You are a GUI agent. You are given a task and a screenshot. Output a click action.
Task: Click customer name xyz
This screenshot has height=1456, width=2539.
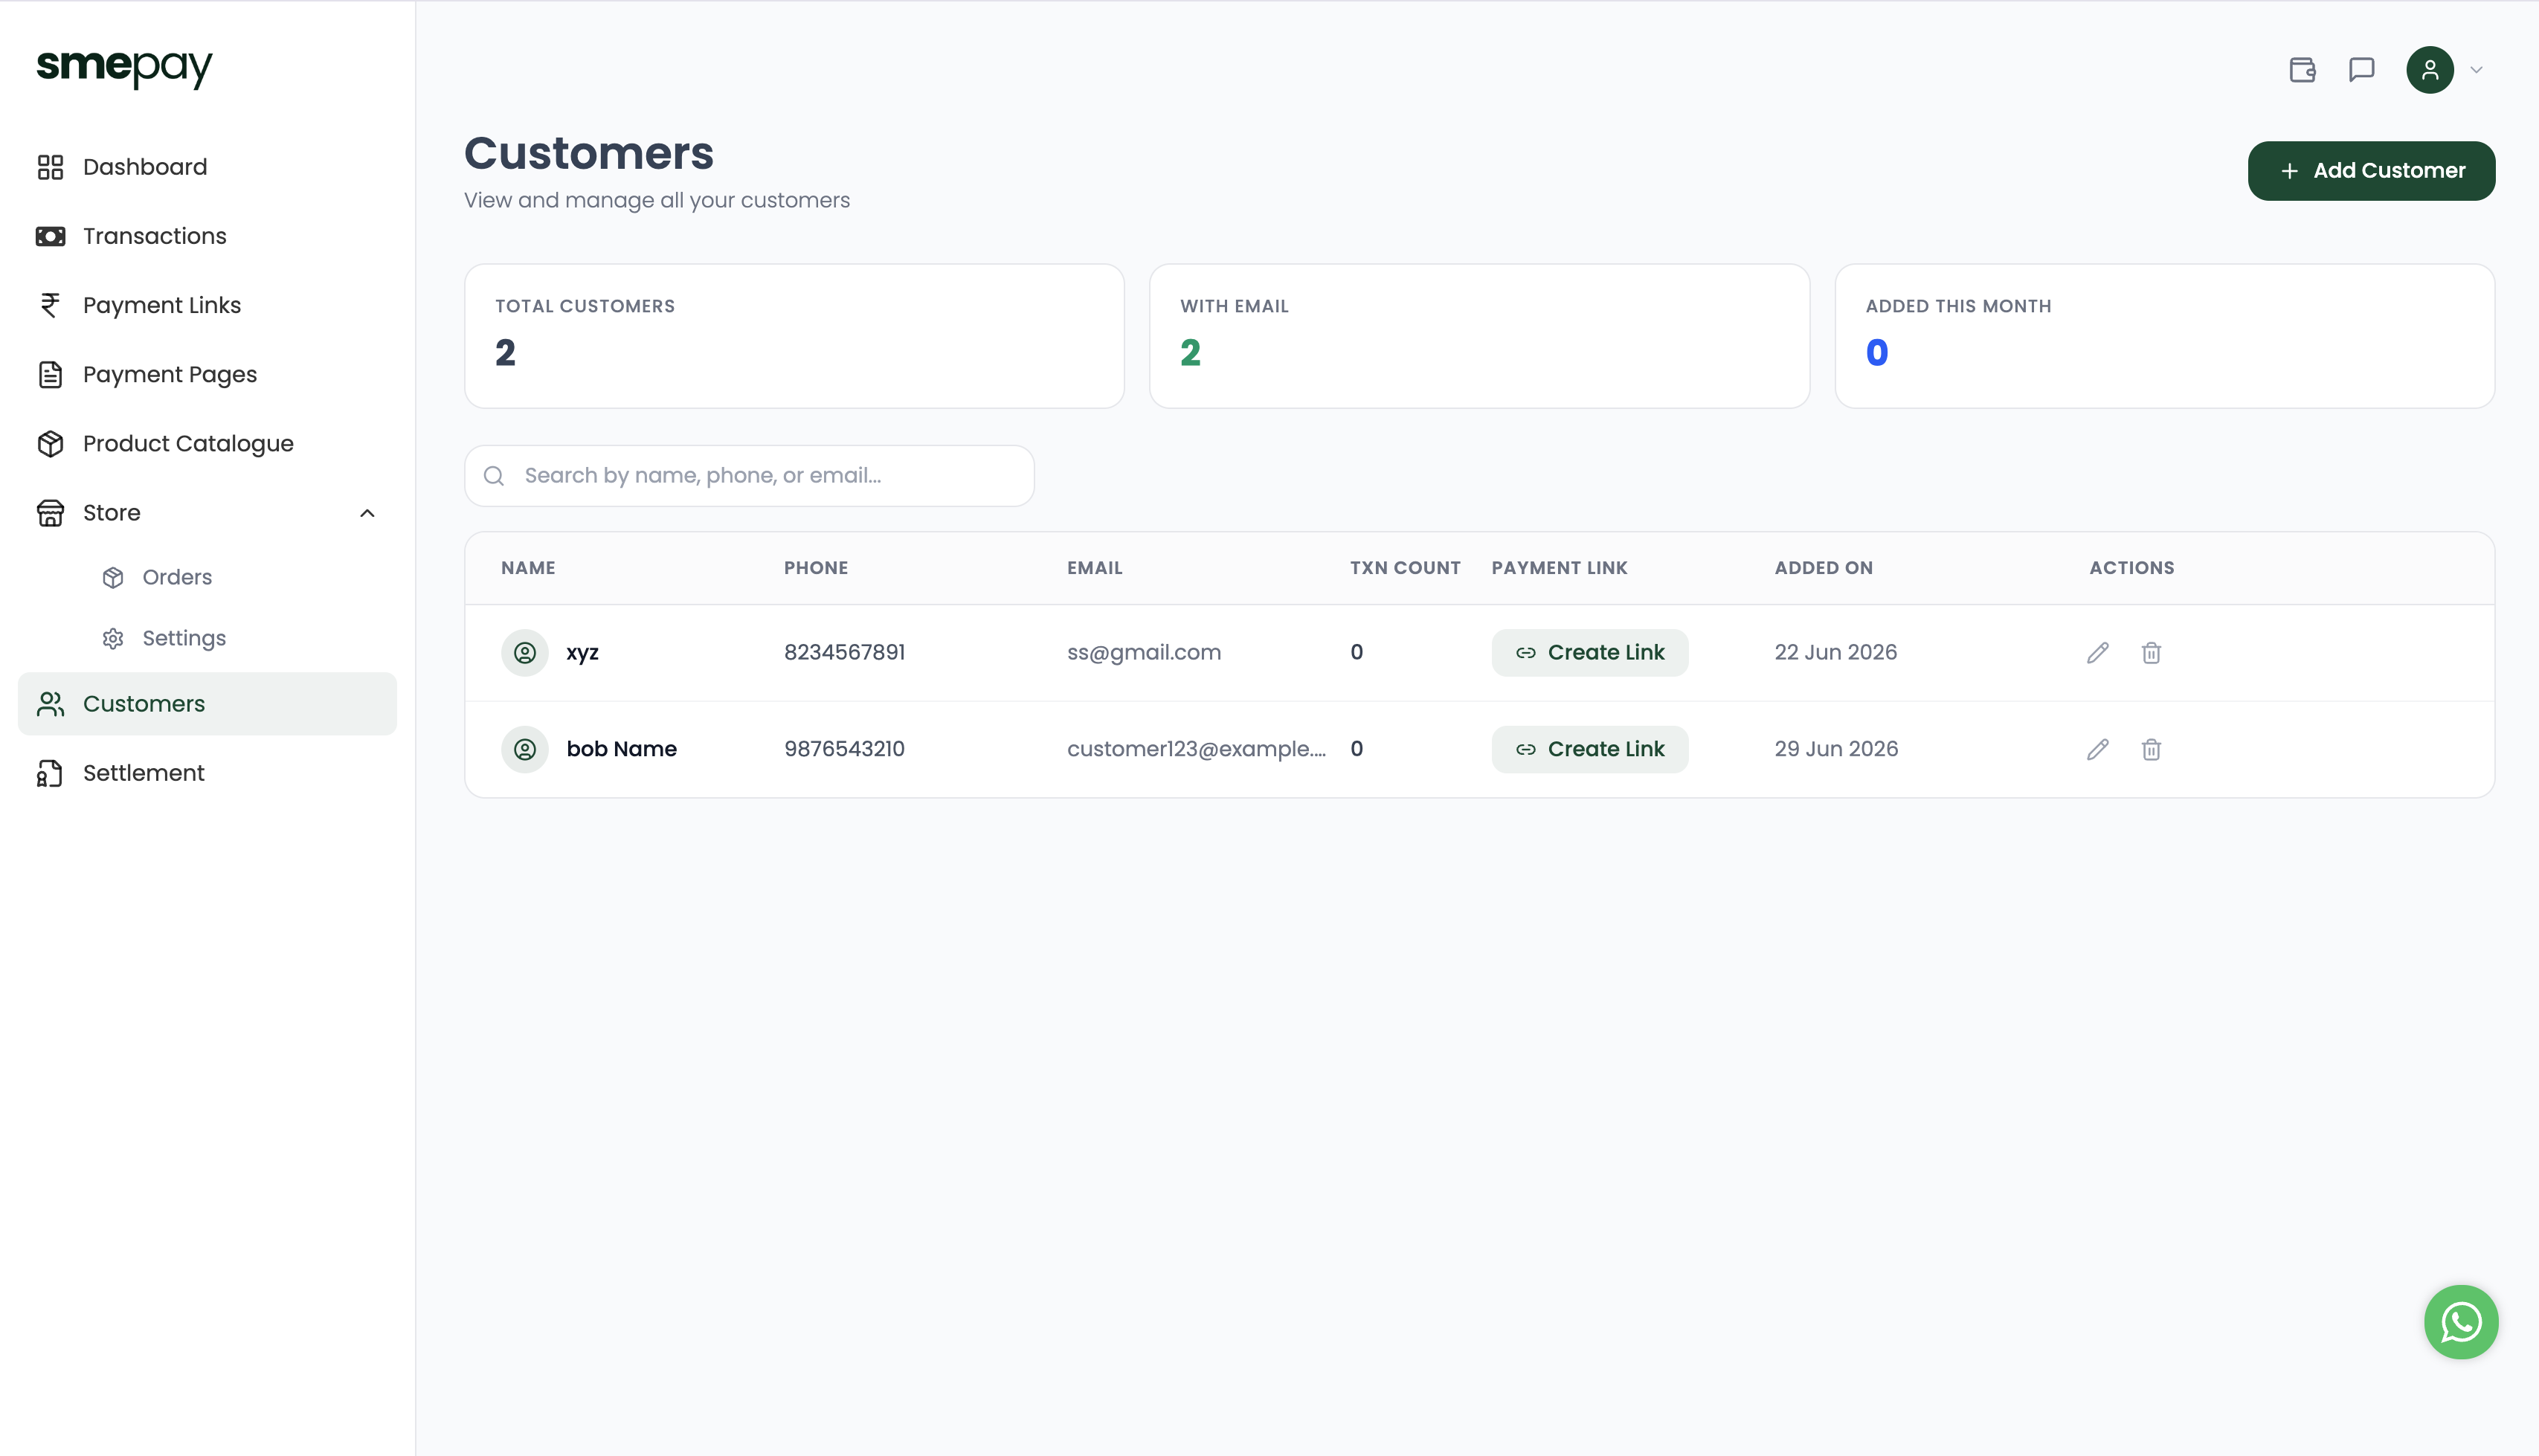[x=583, y=653]
